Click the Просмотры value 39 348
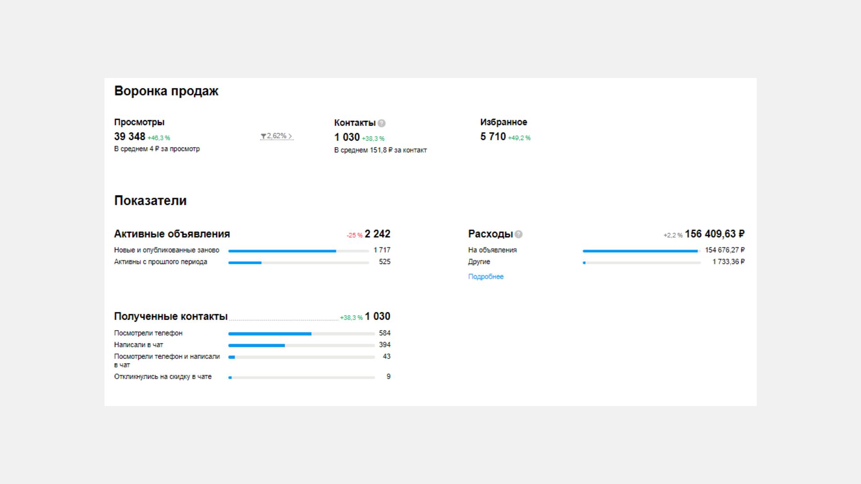This screenshot has height=484, width=861. [130, 137]
